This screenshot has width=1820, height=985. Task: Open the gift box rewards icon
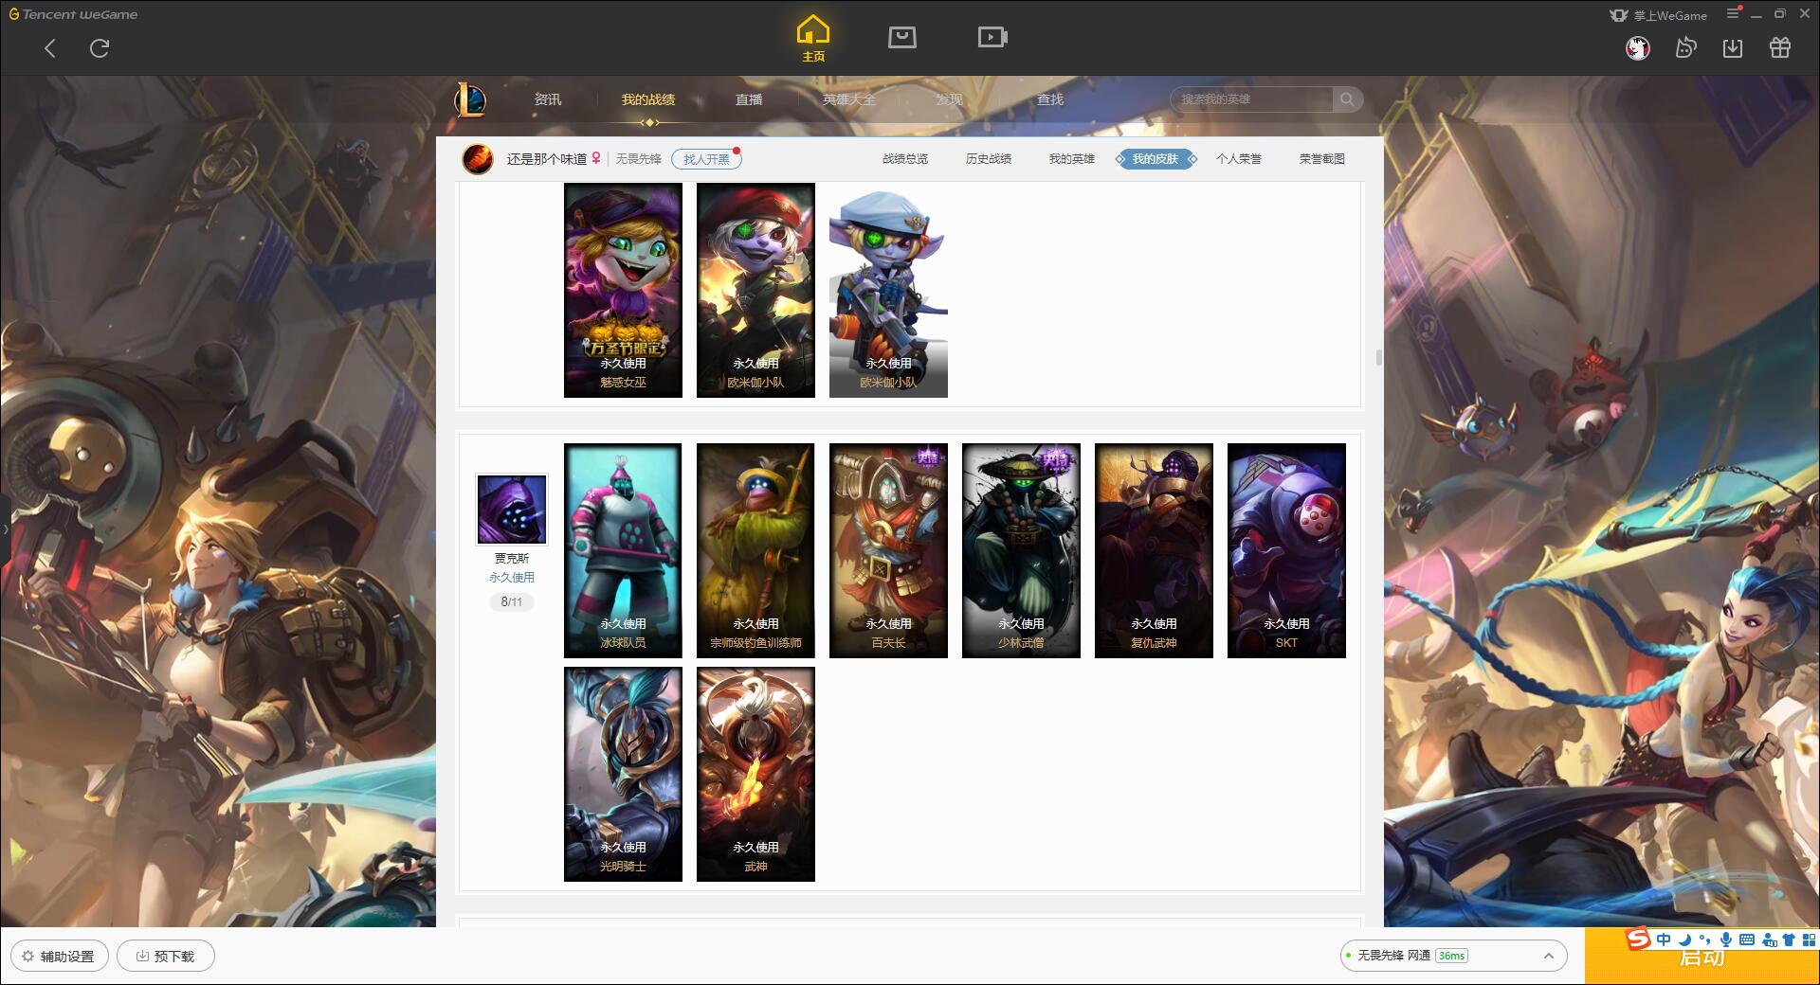click(x=1780, y=47)
